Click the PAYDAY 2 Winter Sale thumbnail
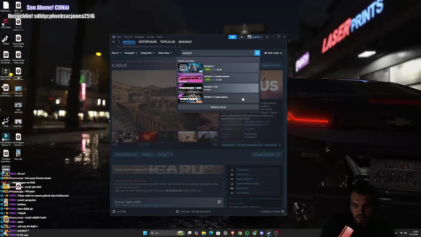The height and width of the screenshot is (237, 421). pos(190,68)
